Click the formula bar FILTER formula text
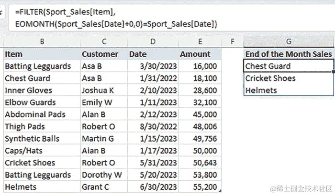Screen dimensions: 335x195 coord(116,18)
